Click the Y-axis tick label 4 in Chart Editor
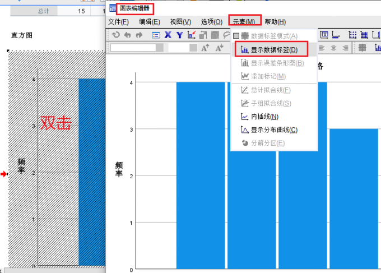 pos(131,83)
